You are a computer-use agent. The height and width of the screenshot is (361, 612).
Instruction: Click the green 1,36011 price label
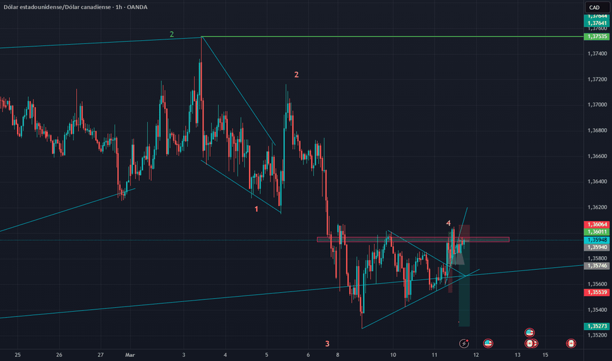pos(597,232)
